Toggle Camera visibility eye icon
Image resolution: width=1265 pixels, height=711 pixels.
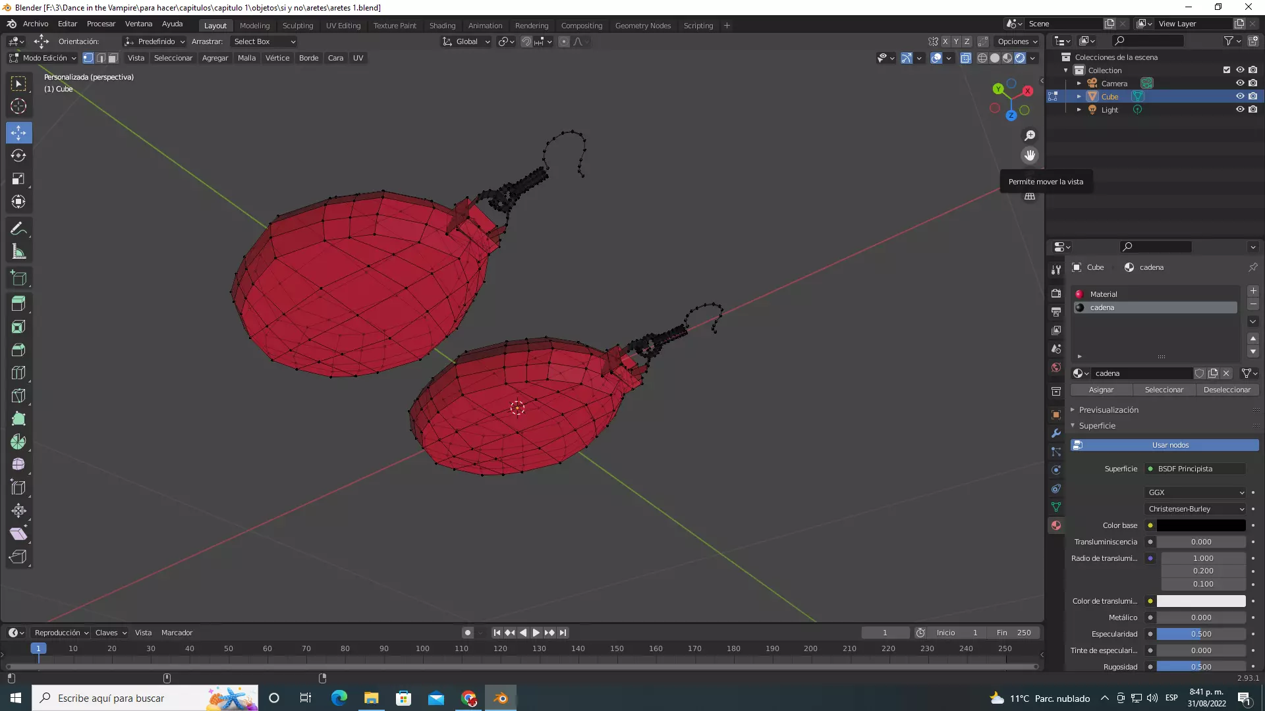(x=1239, y=83)
